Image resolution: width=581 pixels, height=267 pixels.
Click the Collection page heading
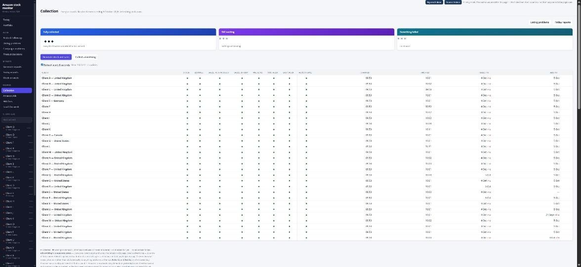click(x=49, y=11)
